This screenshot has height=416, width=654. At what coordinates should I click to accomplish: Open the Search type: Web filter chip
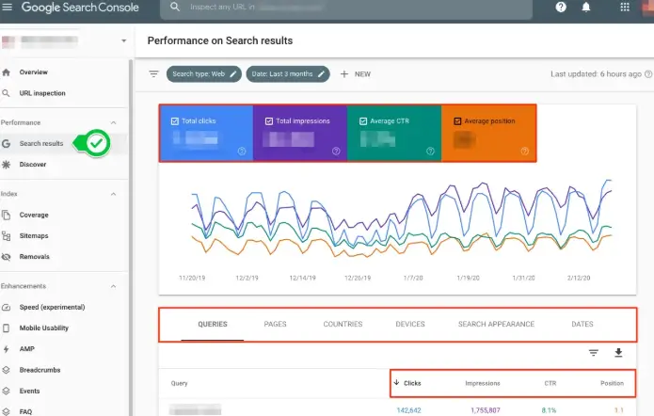click(204, 74)
